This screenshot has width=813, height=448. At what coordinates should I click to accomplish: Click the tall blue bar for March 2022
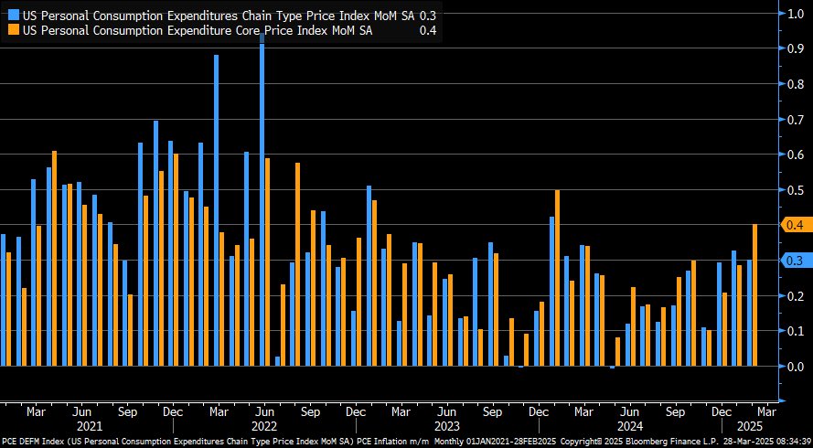(217, 210)
